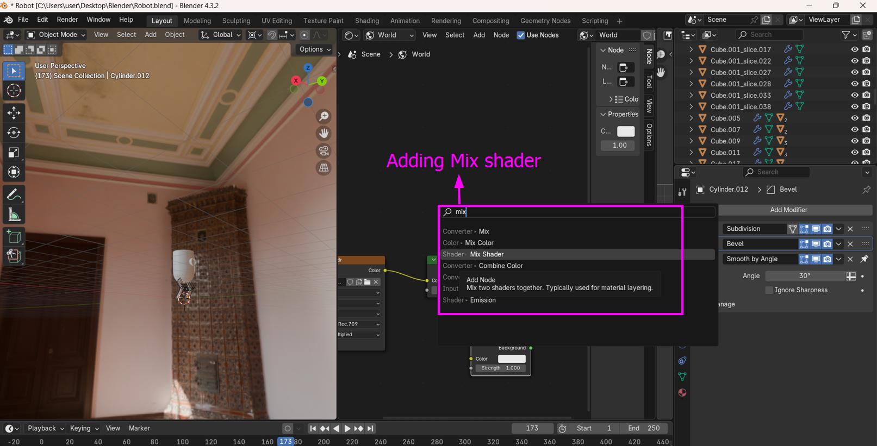Toggle Subdivision modifier render visibility

click(x=827, y=229)
